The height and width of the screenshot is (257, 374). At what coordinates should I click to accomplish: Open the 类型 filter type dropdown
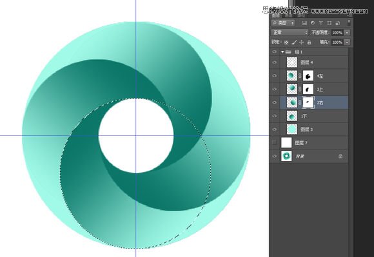click(x=283, y=23)
